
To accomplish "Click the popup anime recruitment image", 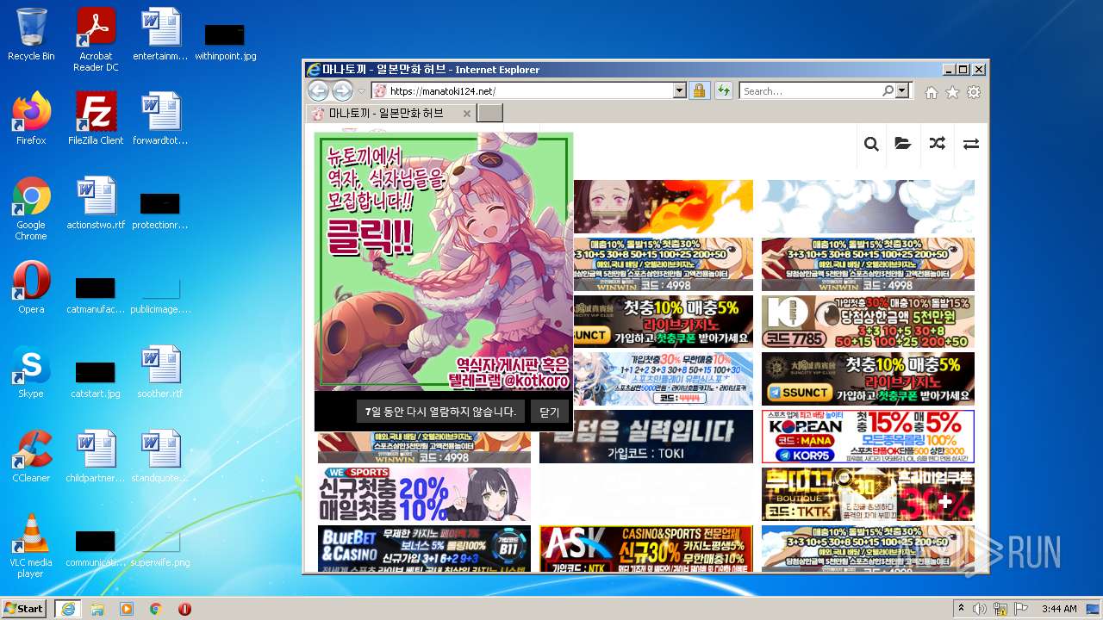I will (444, 262).
